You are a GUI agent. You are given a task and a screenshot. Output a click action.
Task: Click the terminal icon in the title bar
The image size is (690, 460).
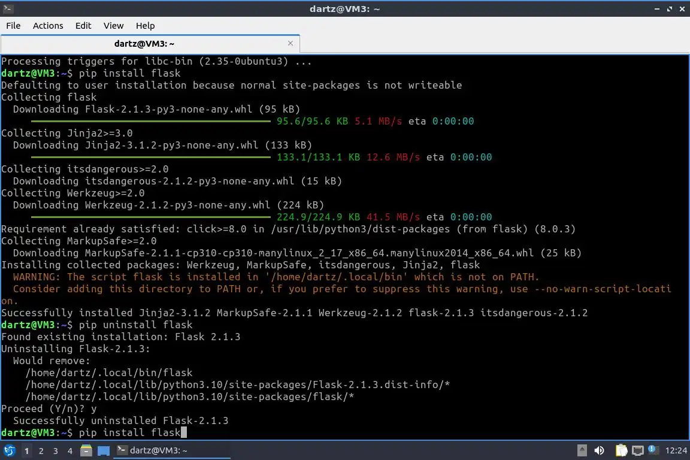click(x=8, y=8)
